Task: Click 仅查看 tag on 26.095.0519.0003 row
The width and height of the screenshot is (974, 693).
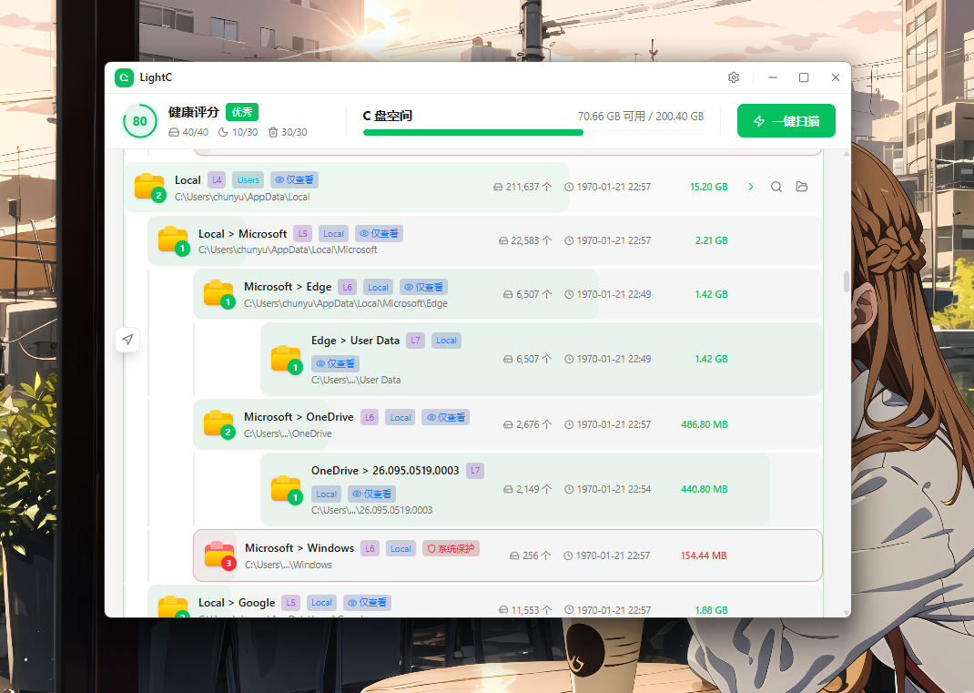Action: pyautogui.click(x=371, y=494)
